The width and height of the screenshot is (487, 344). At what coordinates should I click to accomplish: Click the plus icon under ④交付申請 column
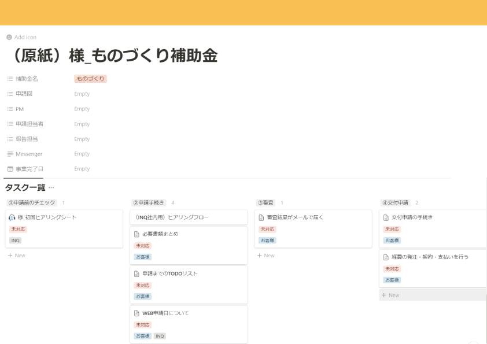384,295
